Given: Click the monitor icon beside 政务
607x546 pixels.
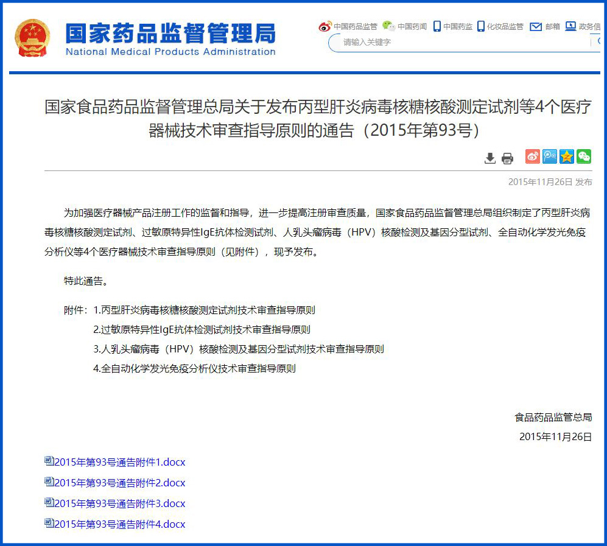Looking at the screenshot, I should tap(570, 26).
